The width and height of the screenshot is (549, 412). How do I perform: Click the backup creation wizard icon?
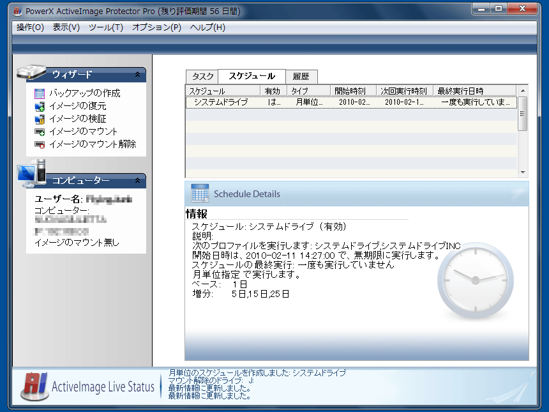40,93
